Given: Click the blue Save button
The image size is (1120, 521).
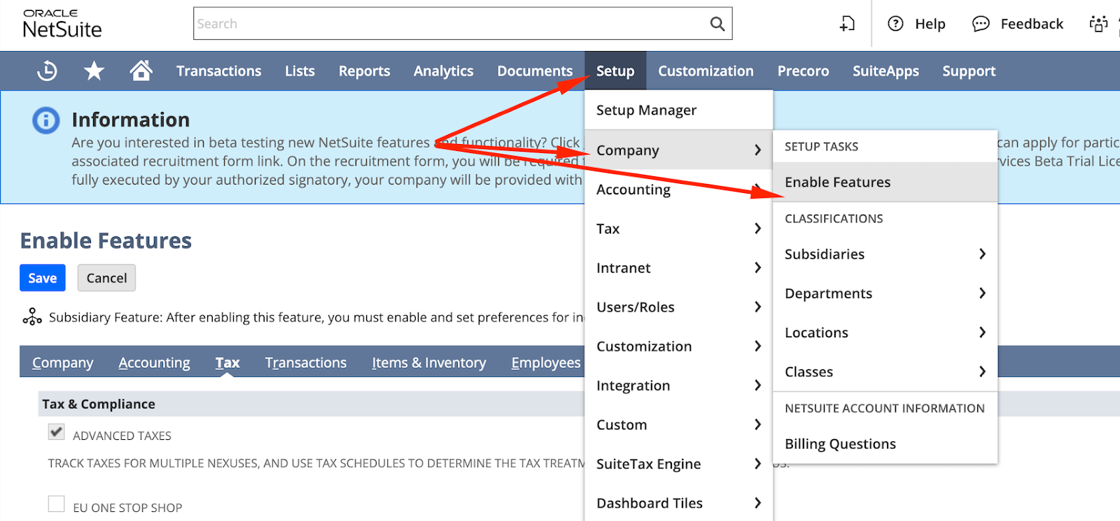Looking at the screenshot, I should click(x=43, y=278).
